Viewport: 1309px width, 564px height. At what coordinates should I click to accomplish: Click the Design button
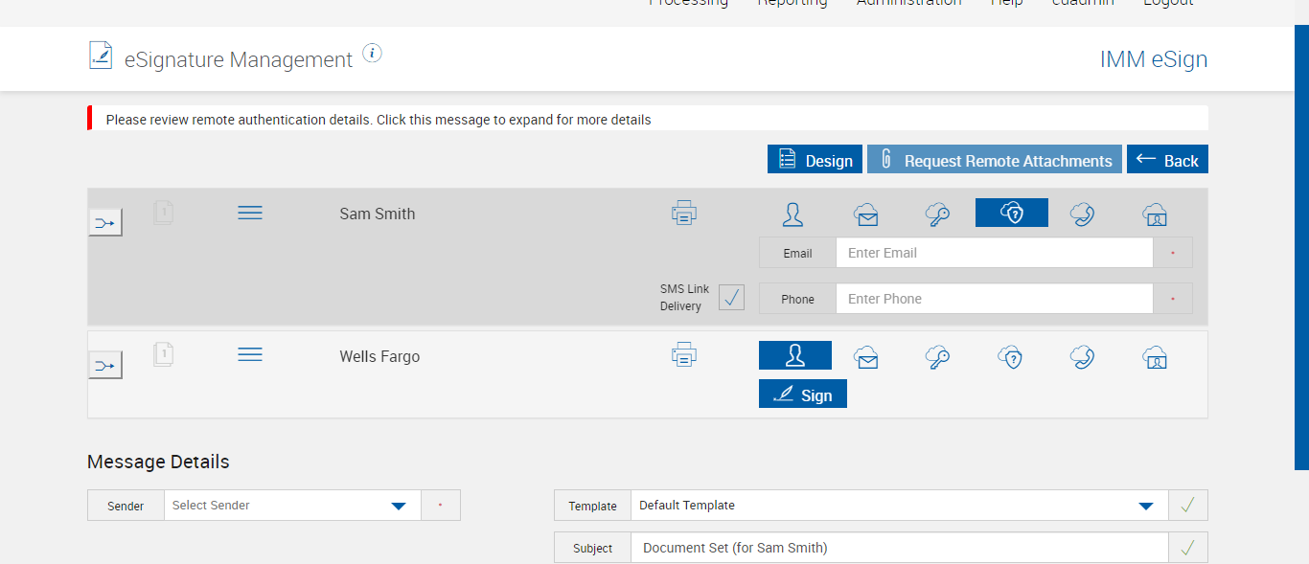pyautogui.click(x=815, y=160)
